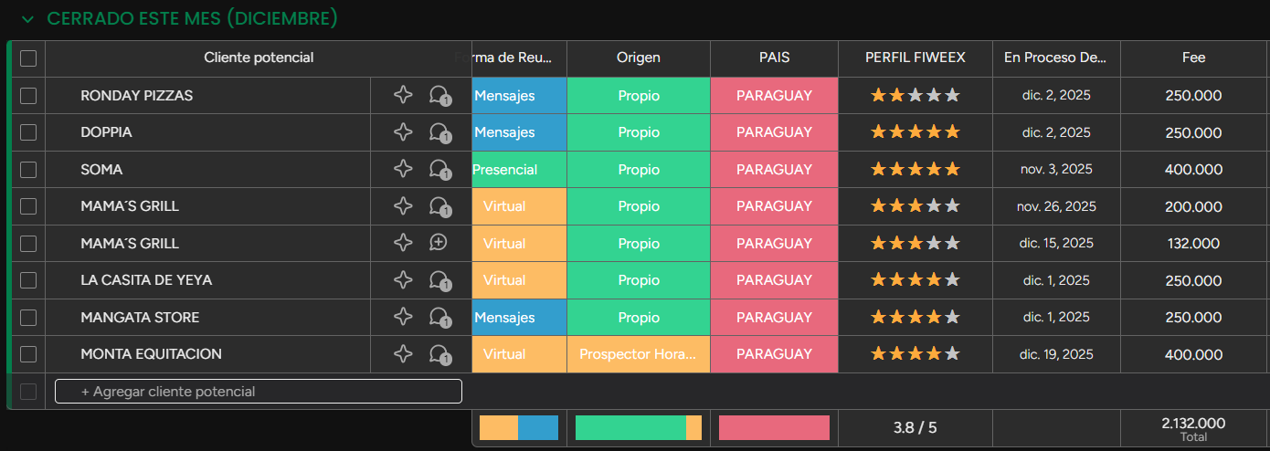Screen dimensions: 1270x451
Task: Open the DOPPIA client item
Action: point(106,132)
